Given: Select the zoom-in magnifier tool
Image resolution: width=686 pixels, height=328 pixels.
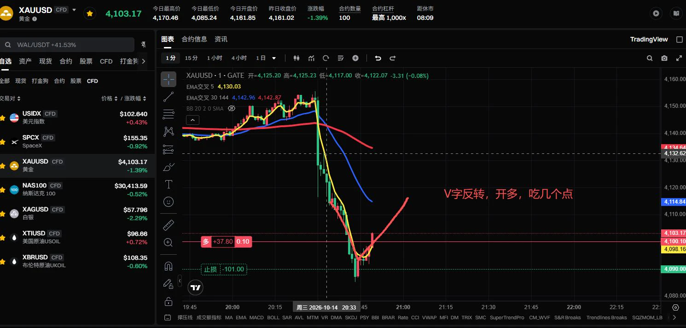Looking at the screenshot, I should 169,242.
